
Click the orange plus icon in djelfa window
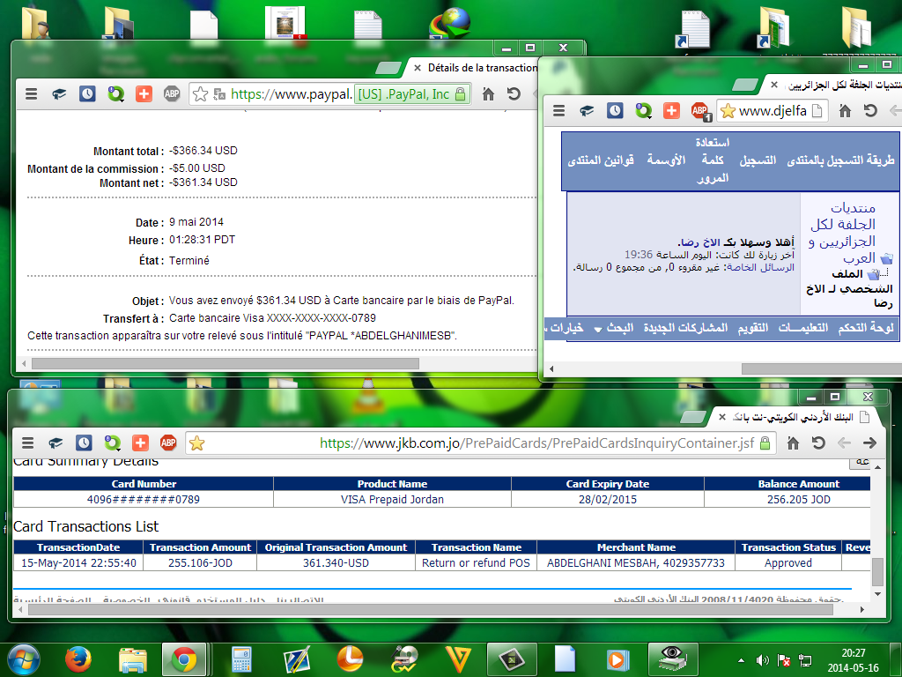(x=671, y=110)
